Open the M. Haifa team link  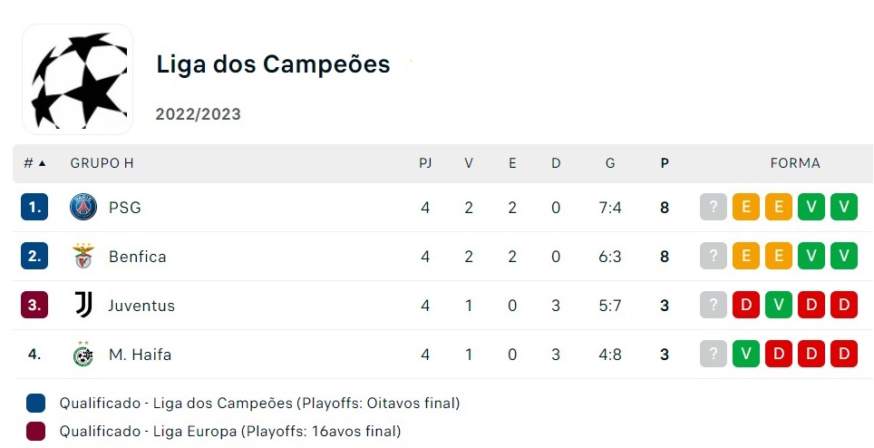pos(140,355)
